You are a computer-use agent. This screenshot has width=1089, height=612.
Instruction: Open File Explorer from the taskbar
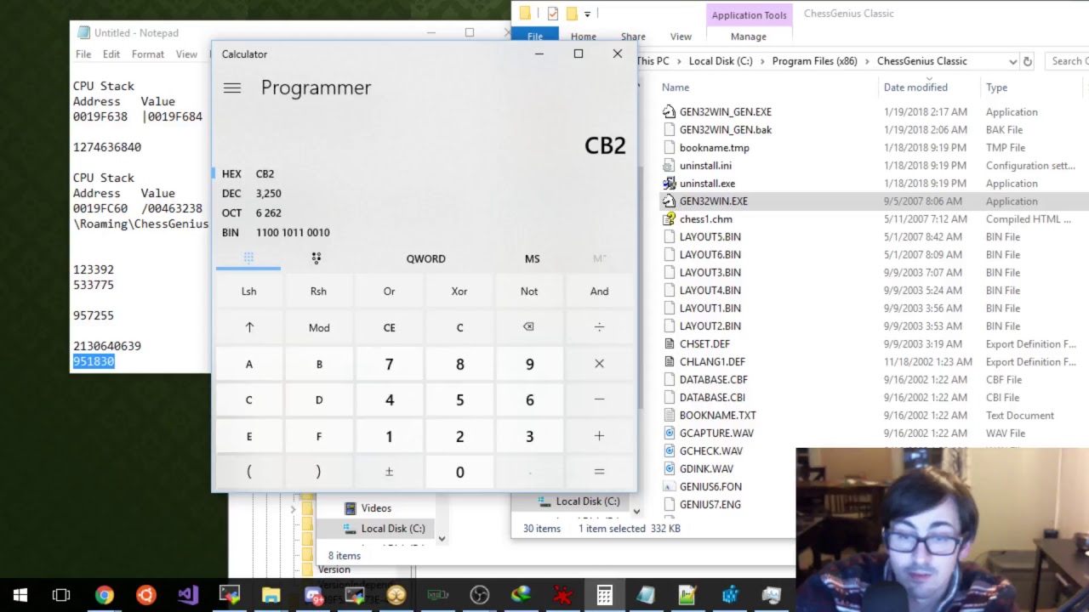tap(271, 595)
